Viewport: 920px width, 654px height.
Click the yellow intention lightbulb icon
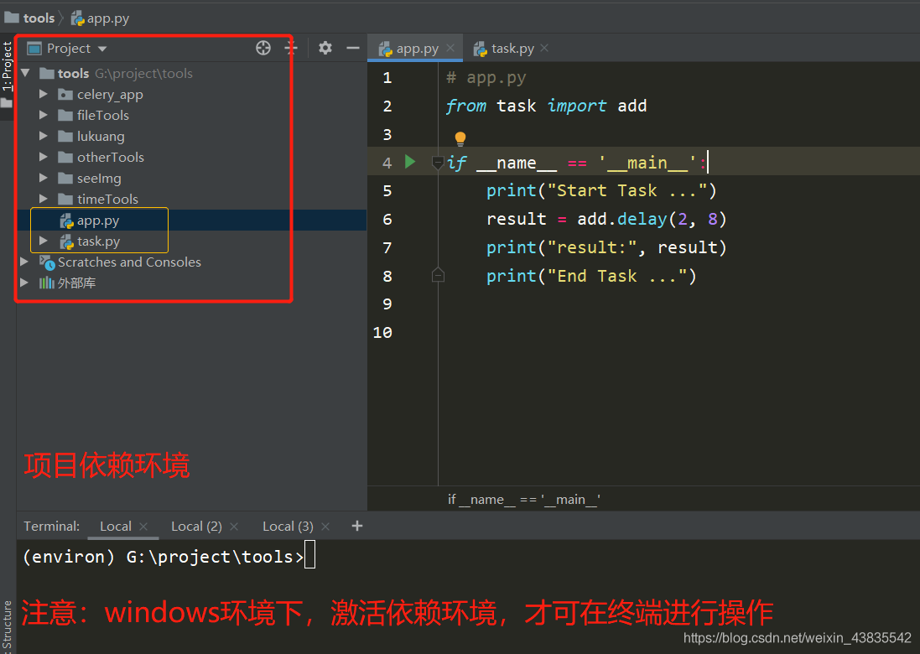point(460,138)
